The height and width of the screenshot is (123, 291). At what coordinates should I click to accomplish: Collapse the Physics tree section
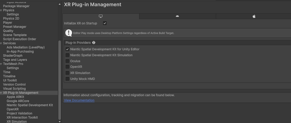(x=1, y=10)
